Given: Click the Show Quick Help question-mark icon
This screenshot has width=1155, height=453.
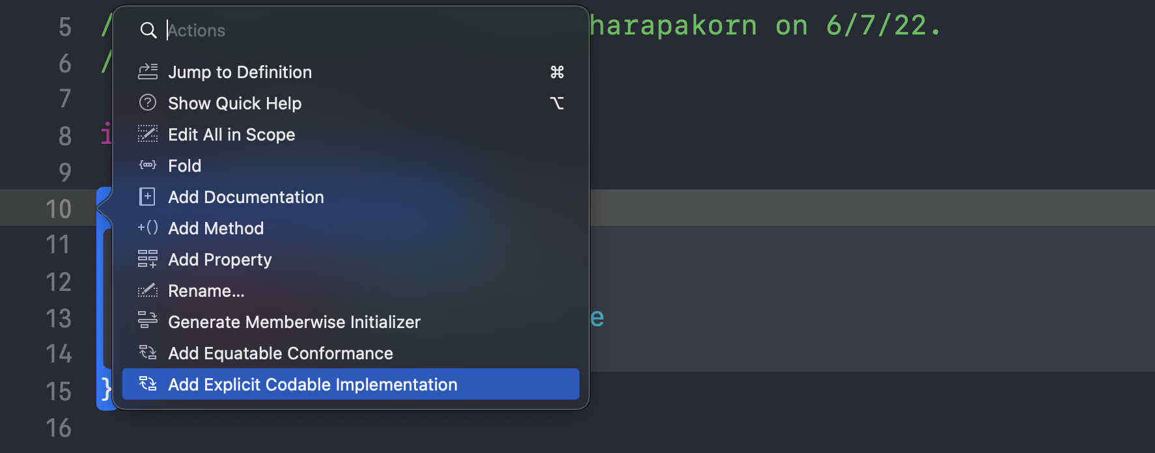Looking at the screenshot, I should point(148,103).
